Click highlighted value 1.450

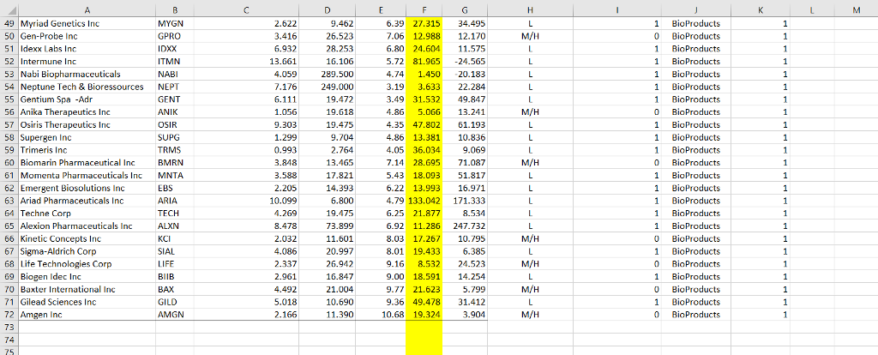click(424, 74)
